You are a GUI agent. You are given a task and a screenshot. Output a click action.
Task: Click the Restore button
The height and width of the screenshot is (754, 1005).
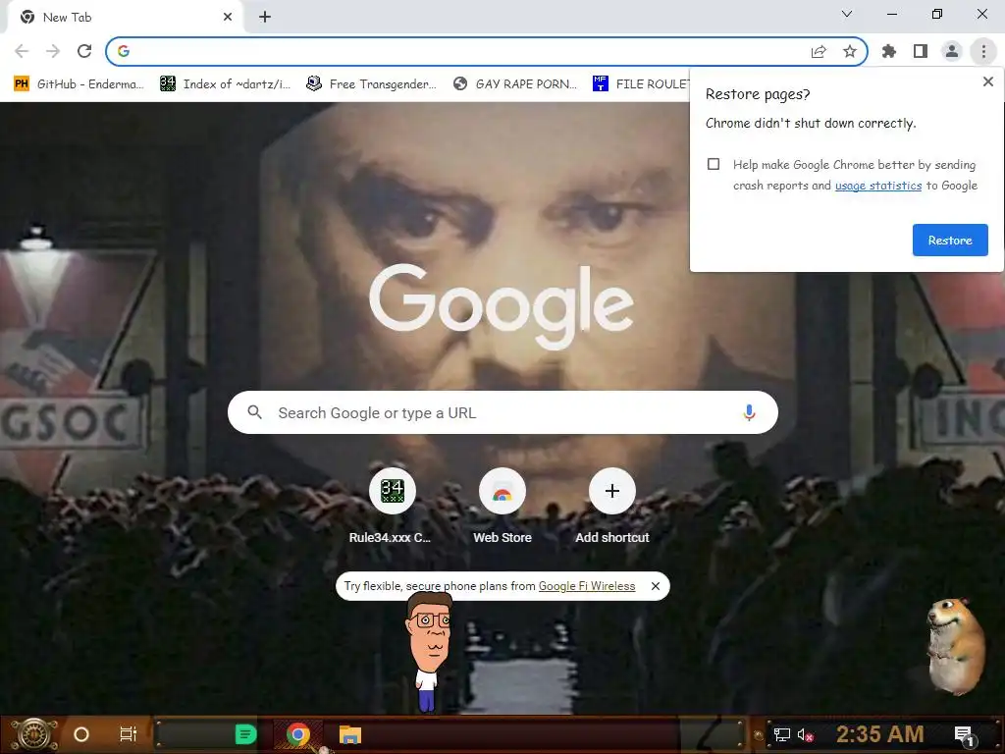point(950,241)
